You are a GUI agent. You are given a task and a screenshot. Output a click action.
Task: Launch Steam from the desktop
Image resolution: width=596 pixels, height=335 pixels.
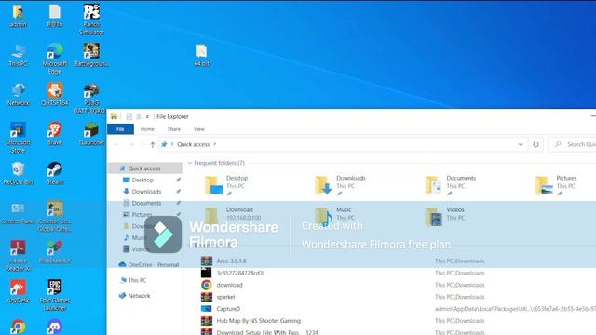tap(55, 174)
